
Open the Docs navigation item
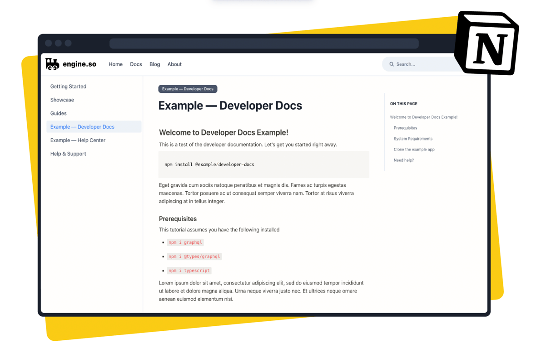[136, 64]
